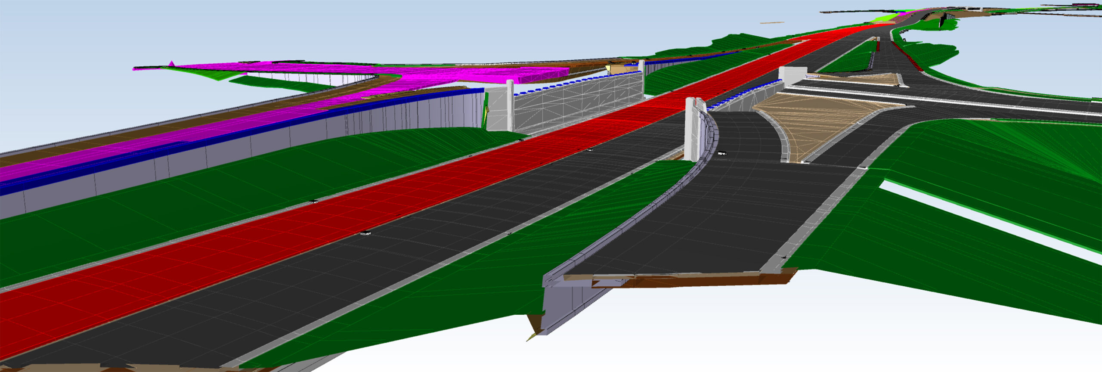Pick the white pillar beside the curved ramp
This screenshot has width=1102, height=372.
click(x=692, y=129)
